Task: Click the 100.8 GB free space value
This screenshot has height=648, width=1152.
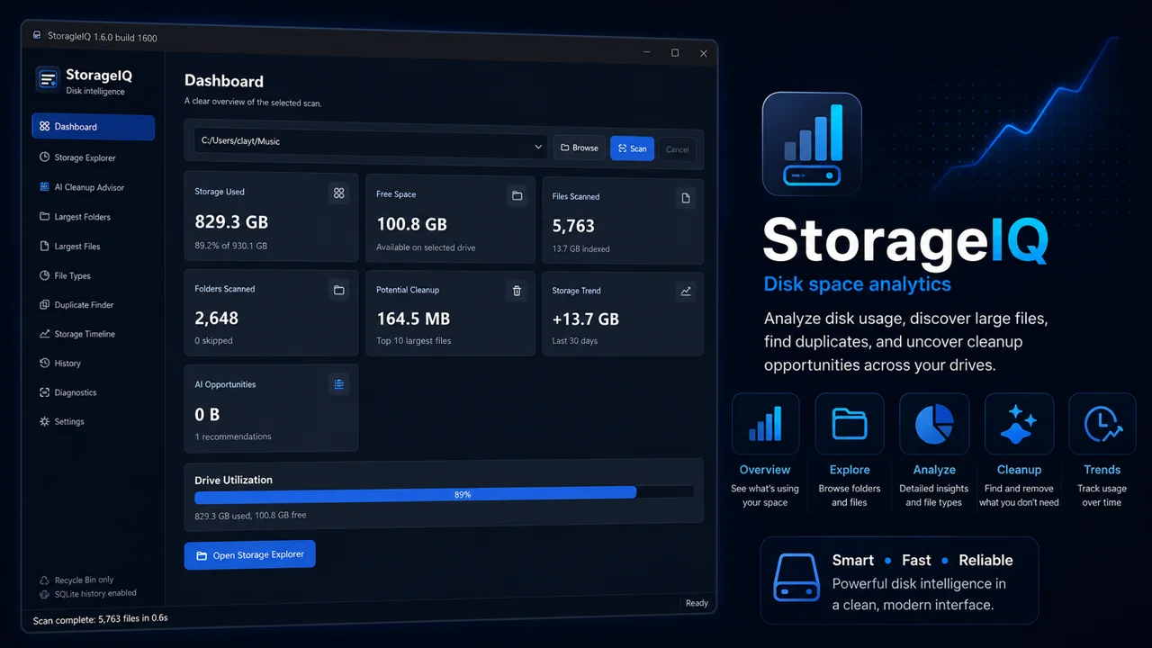Action: 411,224
